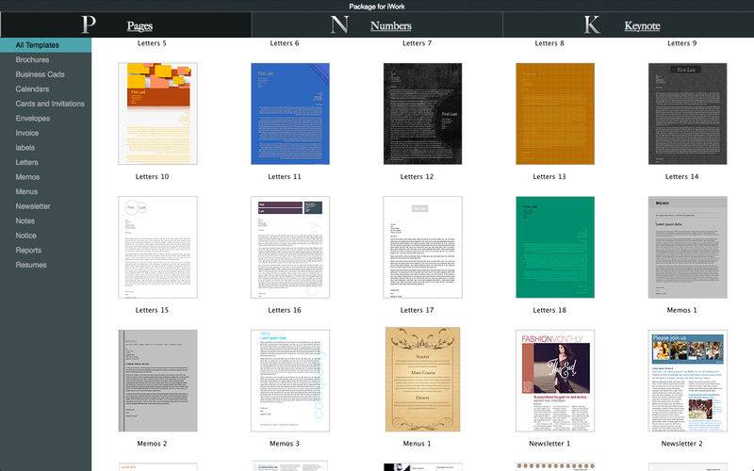Select the Brochures category
The image size is (754, 471).
pyautogui.click(x=32, y=59)
